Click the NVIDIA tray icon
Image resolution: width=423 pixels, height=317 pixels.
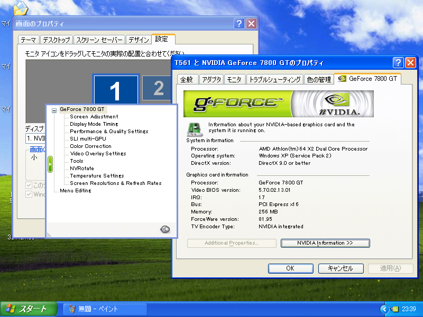coord(394,309)
